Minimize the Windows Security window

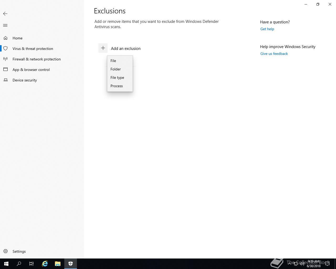(x=306, y=4)
